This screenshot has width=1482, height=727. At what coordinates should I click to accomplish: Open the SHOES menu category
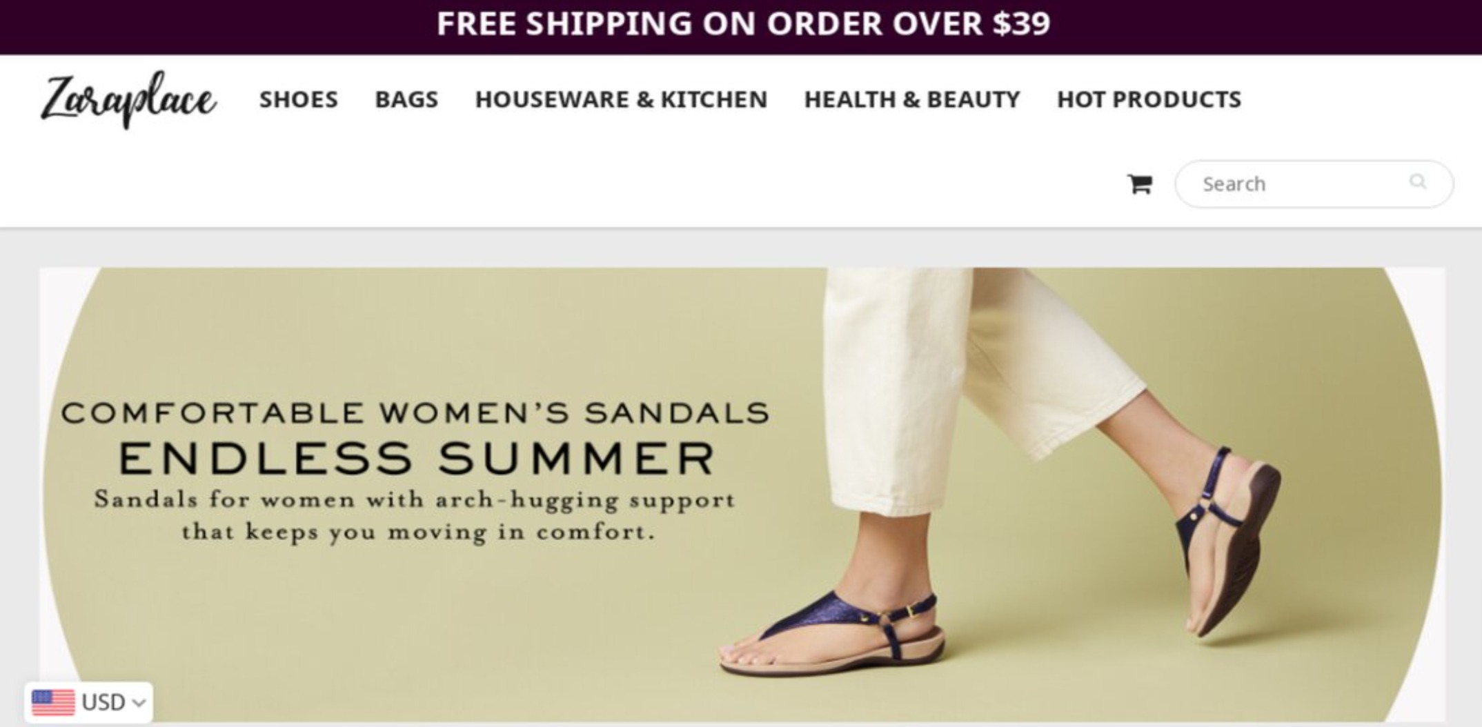click(x=299, y=99)
